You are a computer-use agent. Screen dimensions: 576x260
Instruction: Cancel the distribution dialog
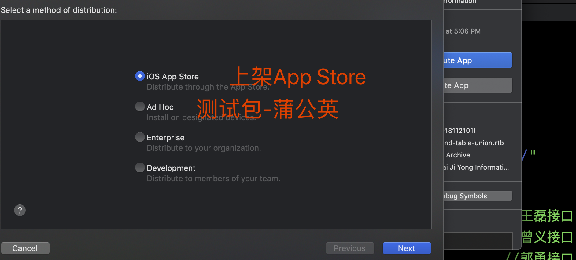coord(25,248)
